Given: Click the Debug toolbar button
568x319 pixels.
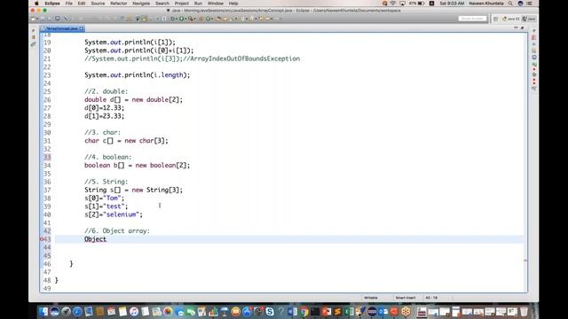Looking at the screenshot, I should (x=173, y=19).
